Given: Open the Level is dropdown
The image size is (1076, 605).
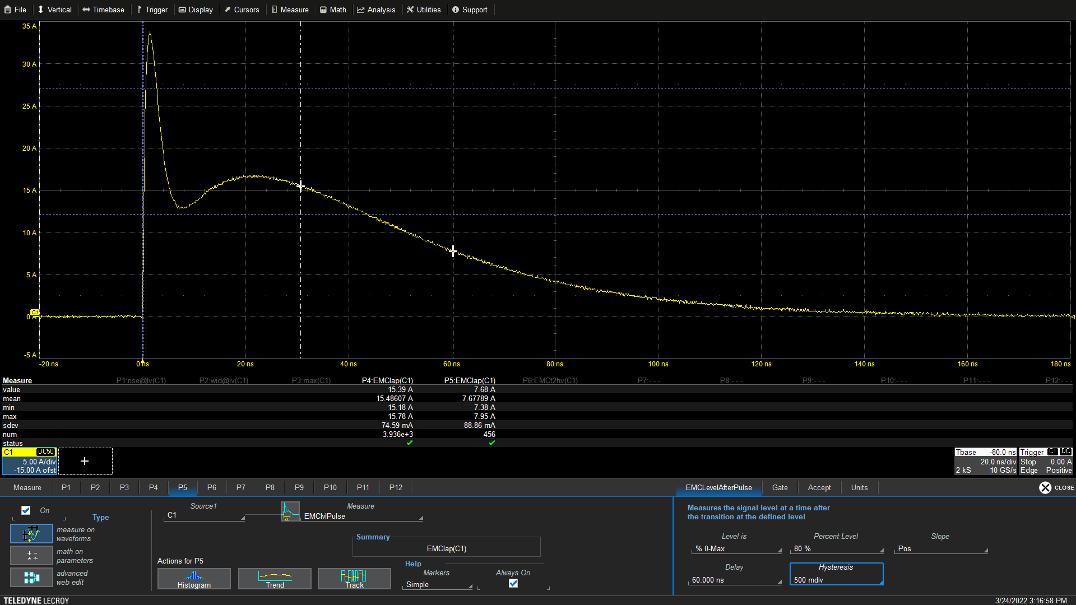Looking at the screenshot, I should click(736, 549).
